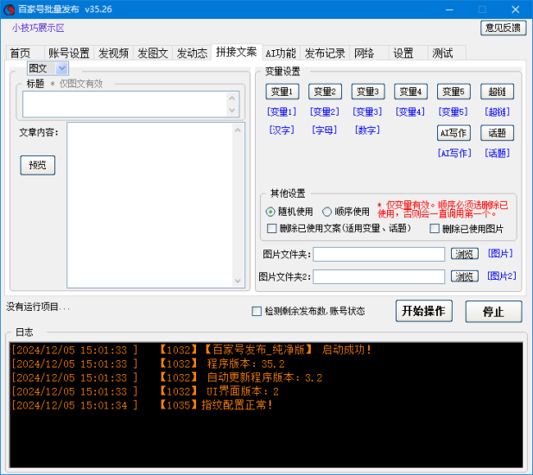The width and height of the screenshot is (533, 475).
Task: Insert the [字母] placeholder link
Action: click(324, 130)
